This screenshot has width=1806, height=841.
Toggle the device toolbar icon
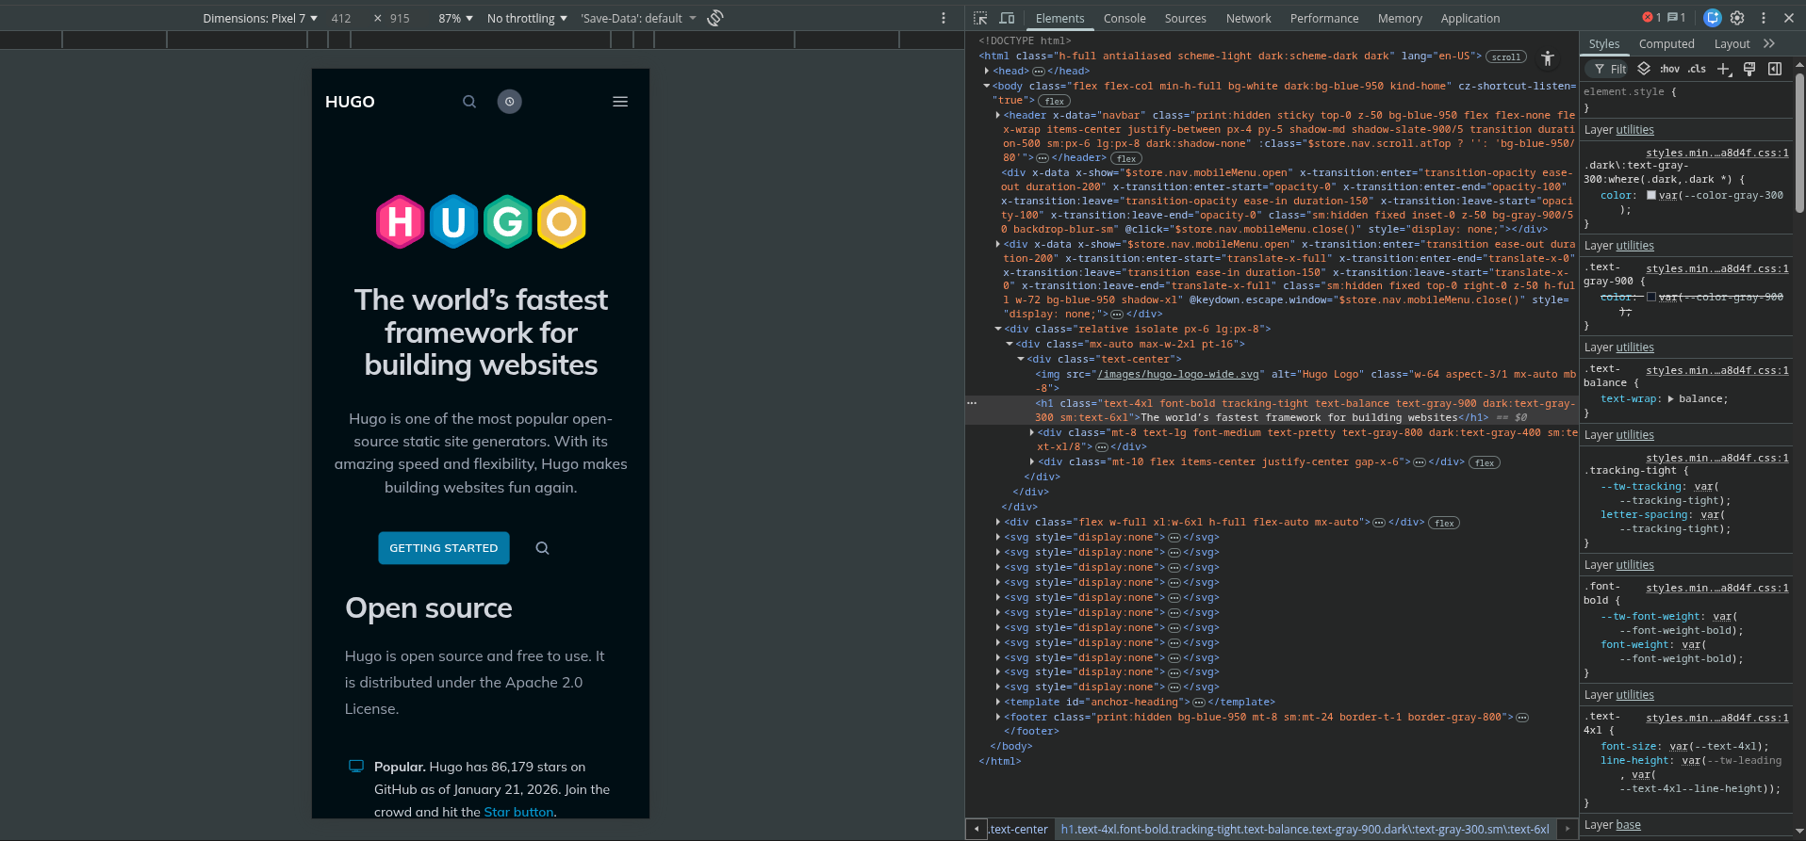coord(1007,18)
